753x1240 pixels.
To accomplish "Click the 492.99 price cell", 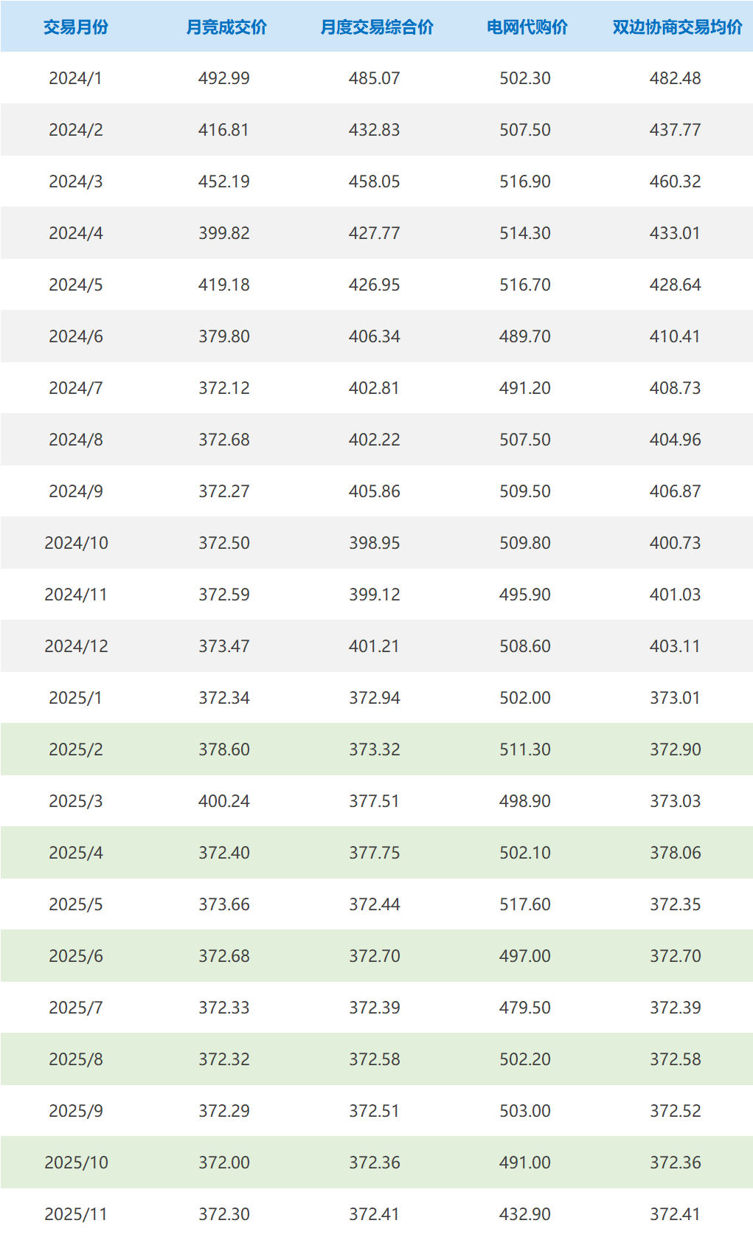I will (224, 78).
